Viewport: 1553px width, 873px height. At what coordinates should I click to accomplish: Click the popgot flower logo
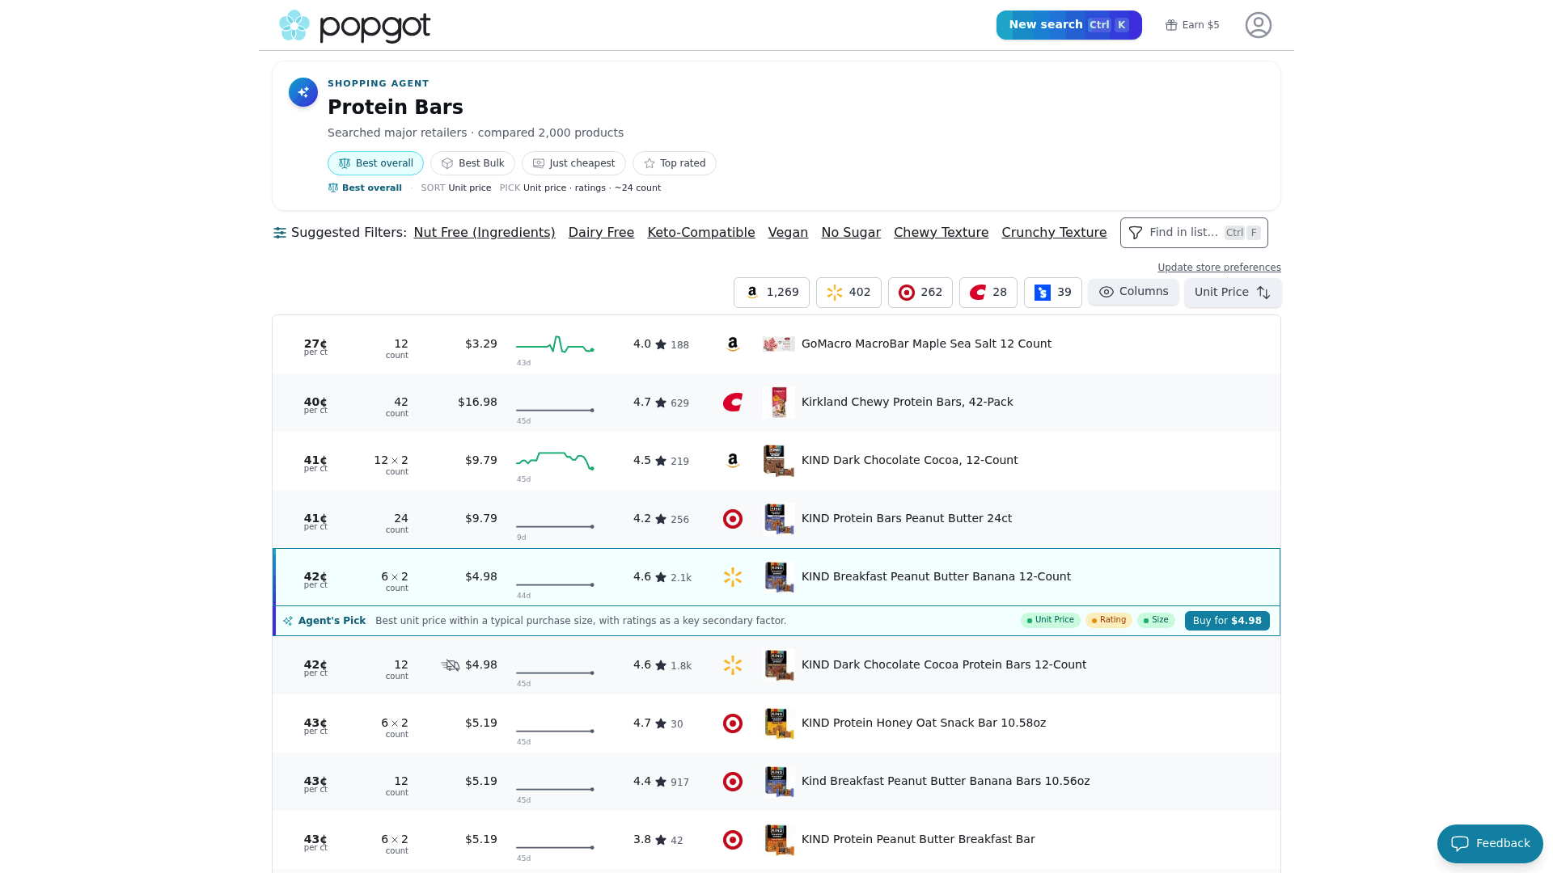click(x=294, y=26)
